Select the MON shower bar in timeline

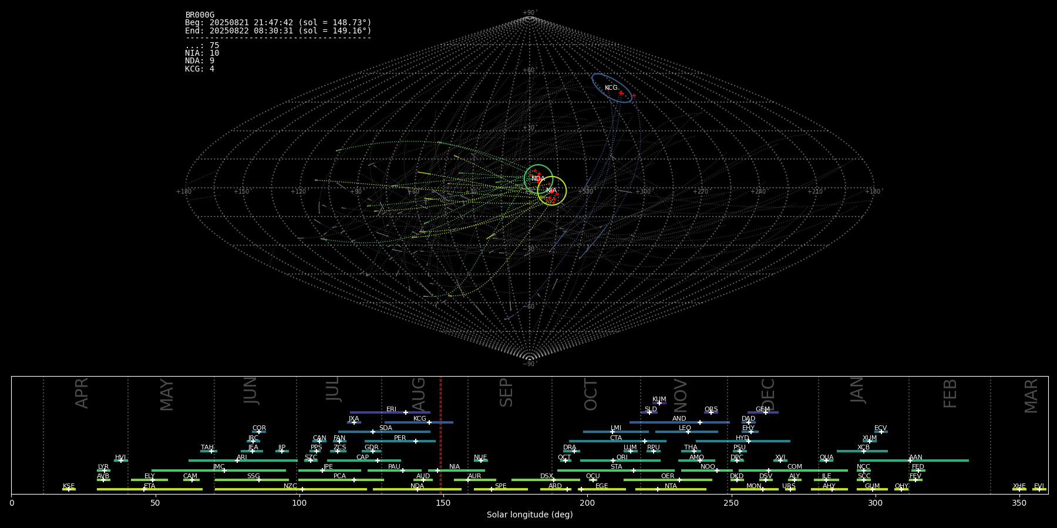pyautogui.click(x=754, y=489)
